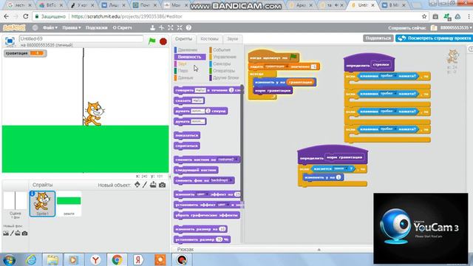Click the Bandicam recorder icon in the taskbar

tap(182, 259)
